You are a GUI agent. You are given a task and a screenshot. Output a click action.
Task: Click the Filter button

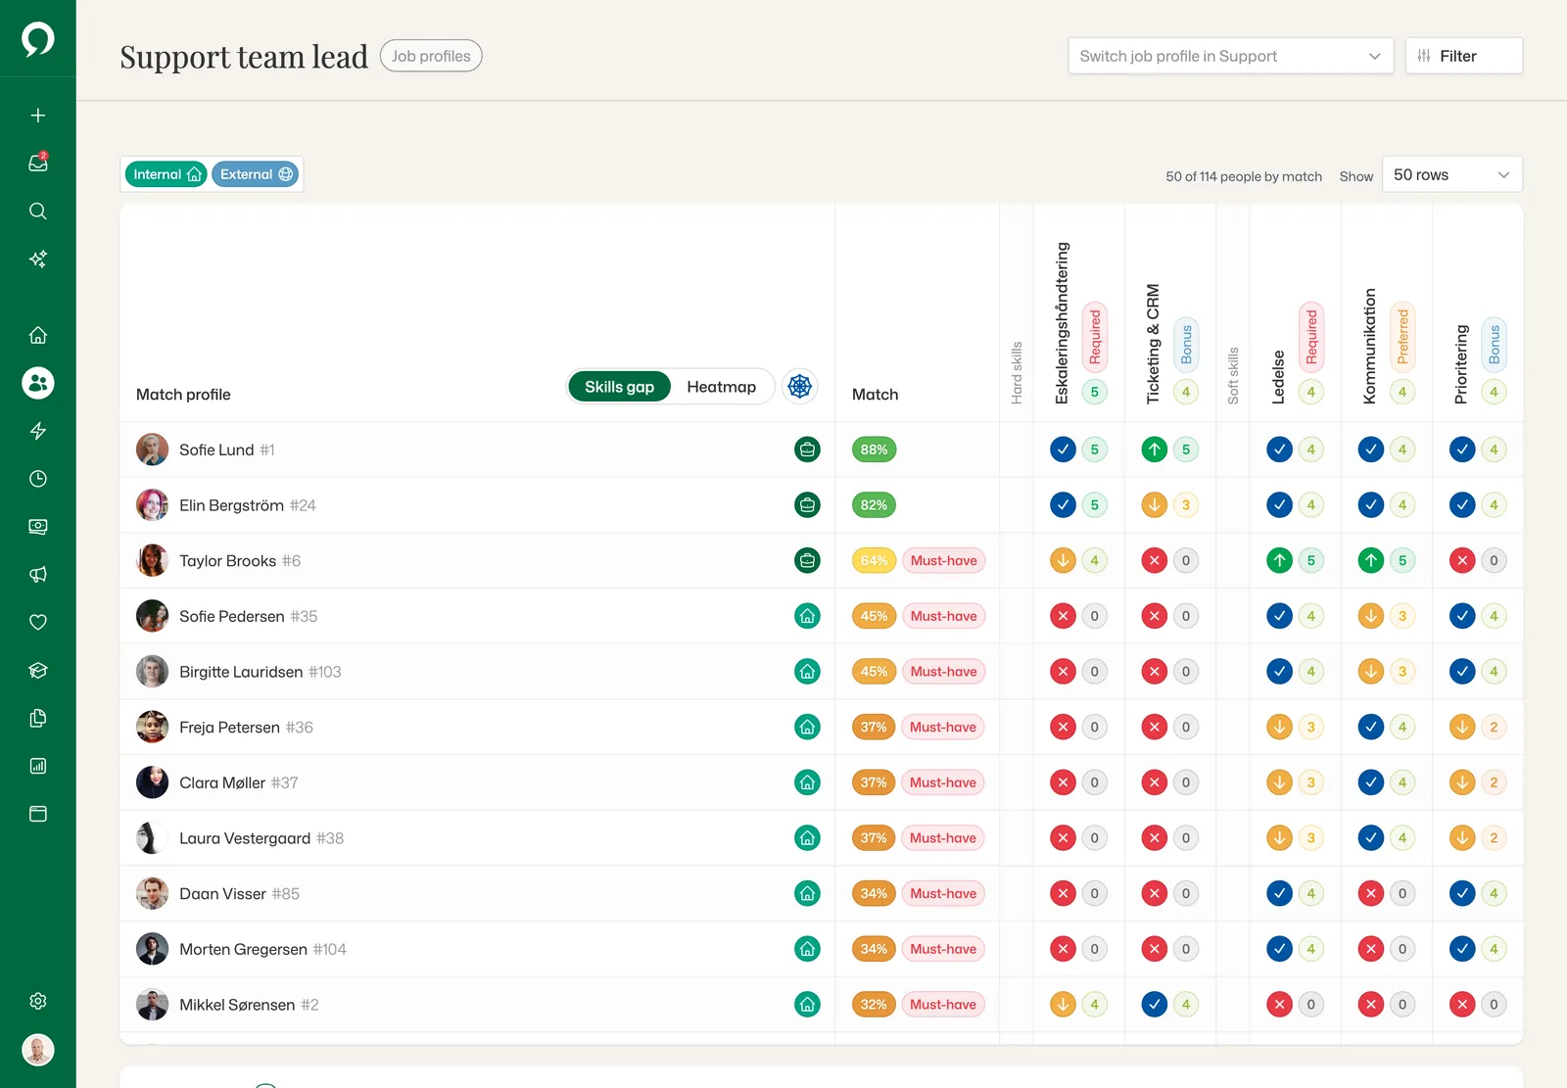pos(1463,56)
